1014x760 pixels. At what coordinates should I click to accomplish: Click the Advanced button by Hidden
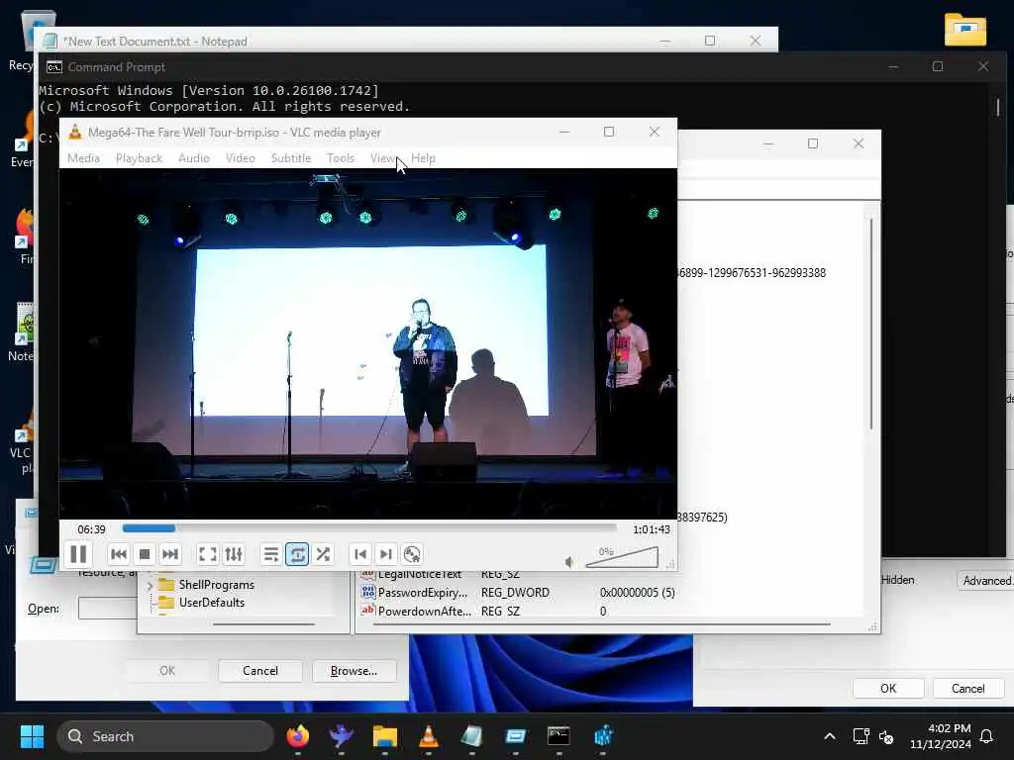point(985,580)
